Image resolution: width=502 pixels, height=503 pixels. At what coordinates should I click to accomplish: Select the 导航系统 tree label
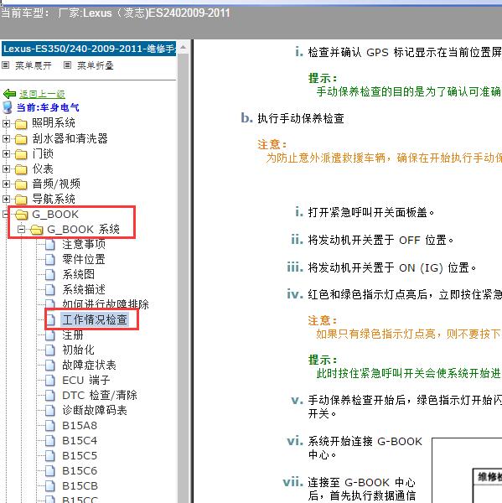(54, 199)
